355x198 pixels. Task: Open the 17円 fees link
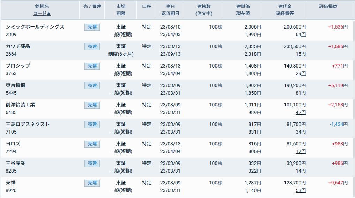301,151
